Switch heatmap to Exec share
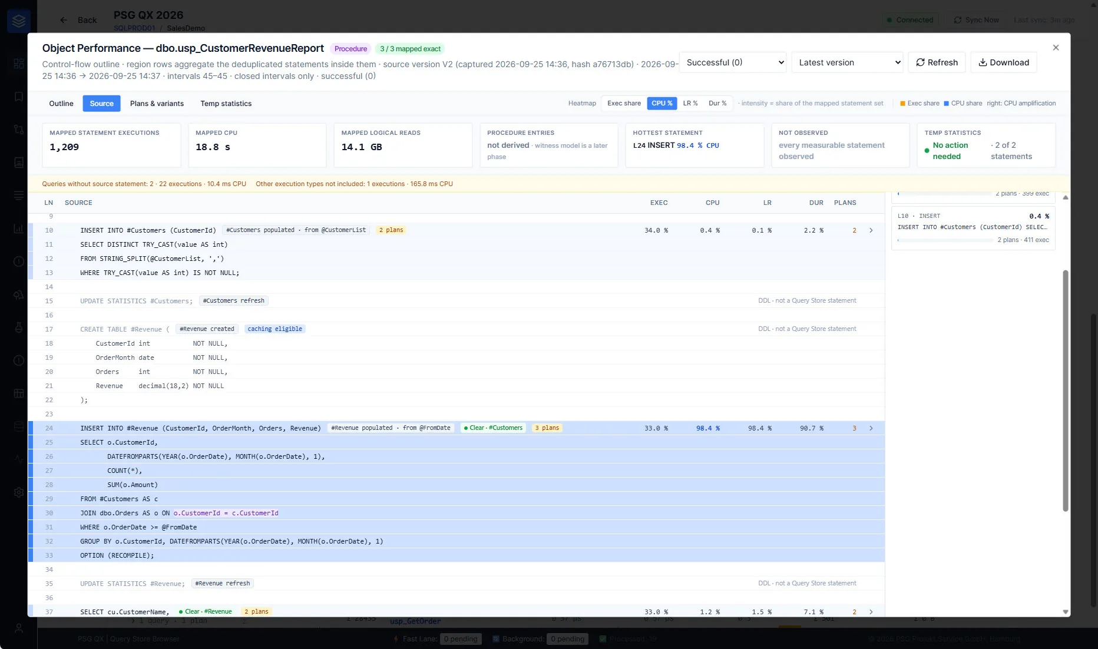The image size is (1098, 649). (624, 103)
